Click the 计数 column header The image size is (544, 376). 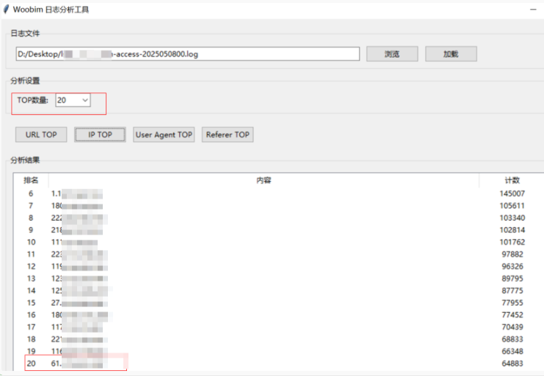512,180
